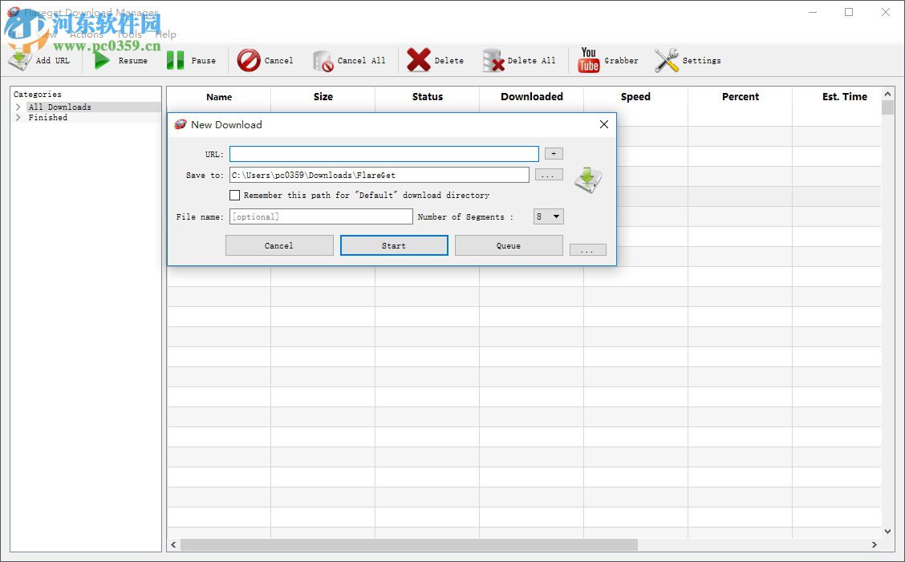Viewport: 905px width, 562px height.
Task: Click the scroll left arrow
Action: 173,544
